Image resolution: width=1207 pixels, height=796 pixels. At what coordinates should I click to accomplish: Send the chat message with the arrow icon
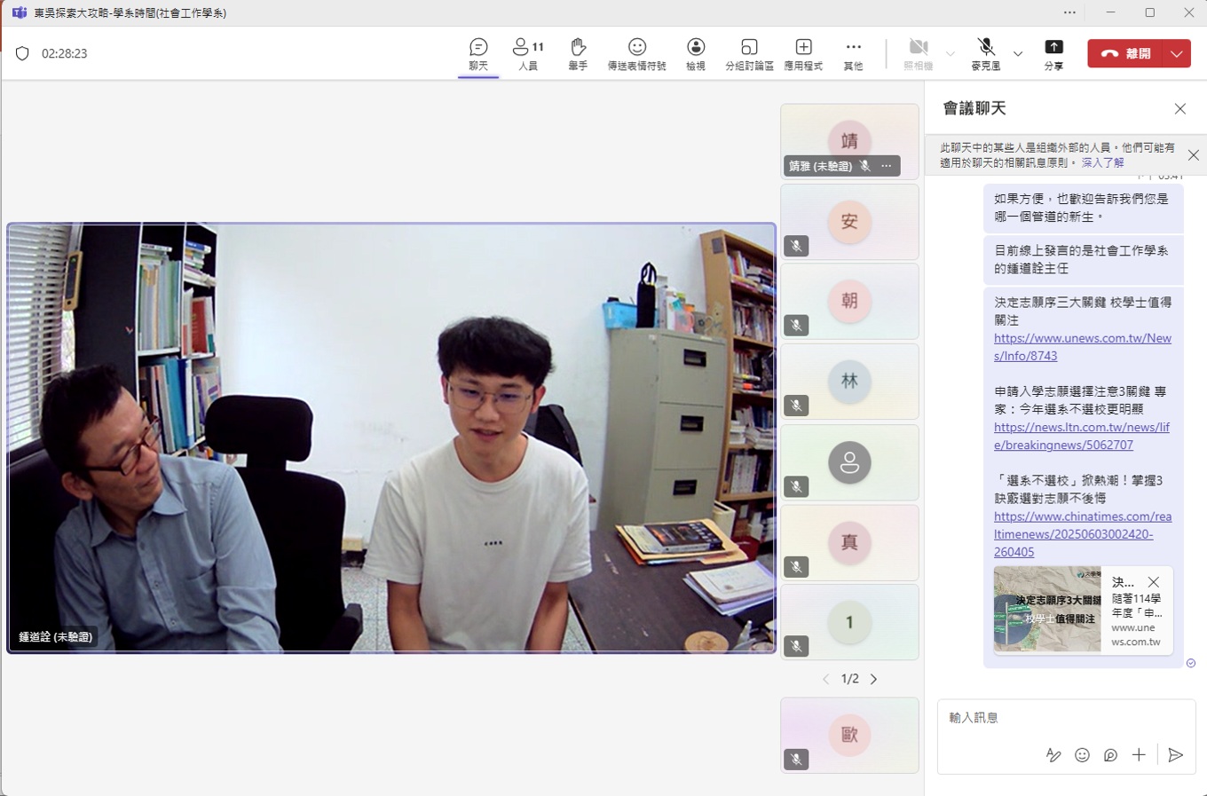coord(1176,755)
